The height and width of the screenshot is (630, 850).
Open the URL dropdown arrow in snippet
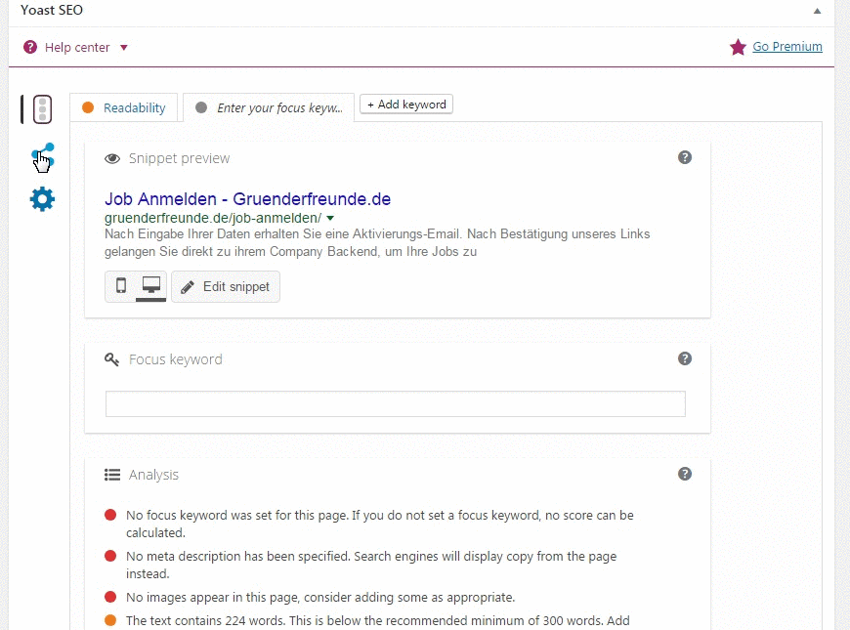[330, 218]
